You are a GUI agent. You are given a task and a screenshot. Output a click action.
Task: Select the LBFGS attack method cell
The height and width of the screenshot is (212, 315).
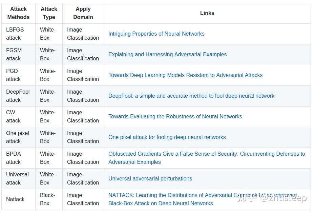15,34
